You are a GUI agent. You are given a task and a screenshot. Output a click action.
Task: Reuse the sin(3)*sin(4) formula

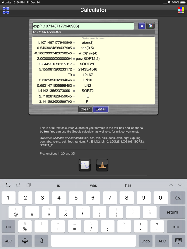point(88,53)
